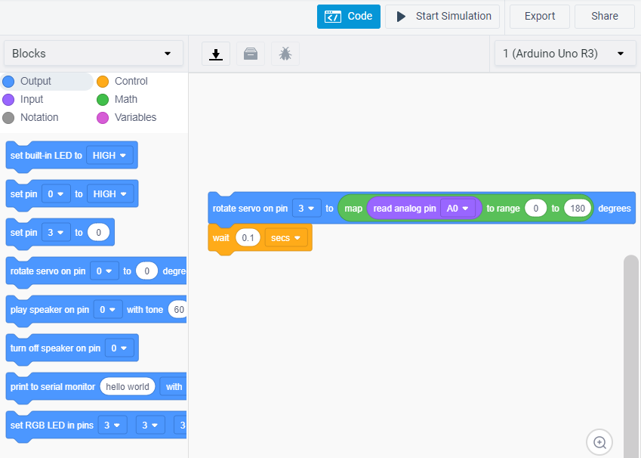Open A0 dropdown in read analog pin block
Screen dimensions: 641x458
(458, 209)
